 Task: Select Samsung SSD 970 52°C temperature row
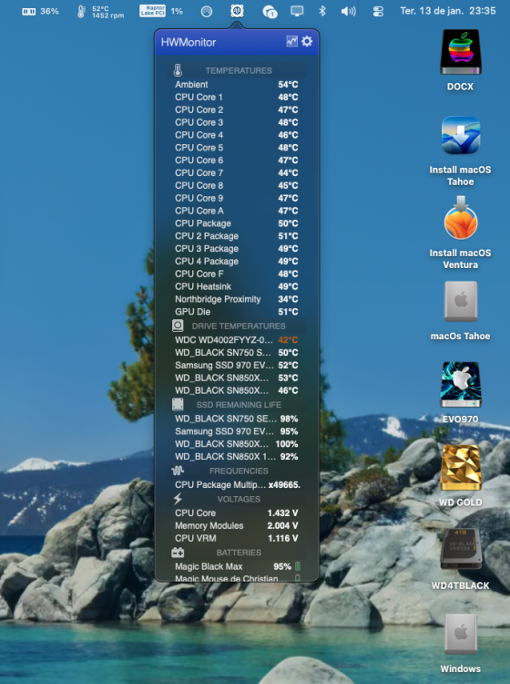pos(237,365)
